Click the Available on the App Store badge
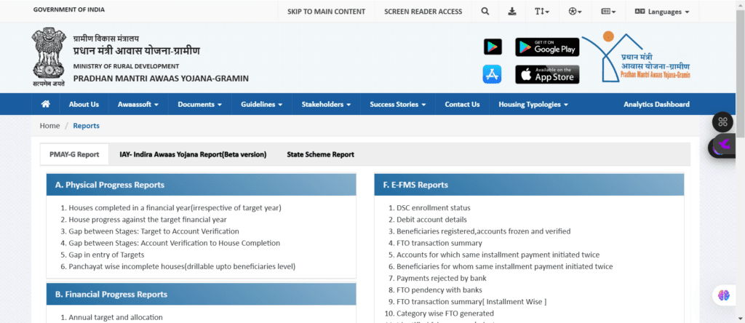 (547, 75)
